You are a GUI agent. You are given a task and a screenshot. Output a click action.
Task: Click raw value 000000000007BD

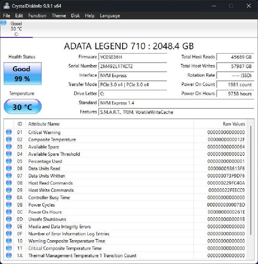(226, 204)
